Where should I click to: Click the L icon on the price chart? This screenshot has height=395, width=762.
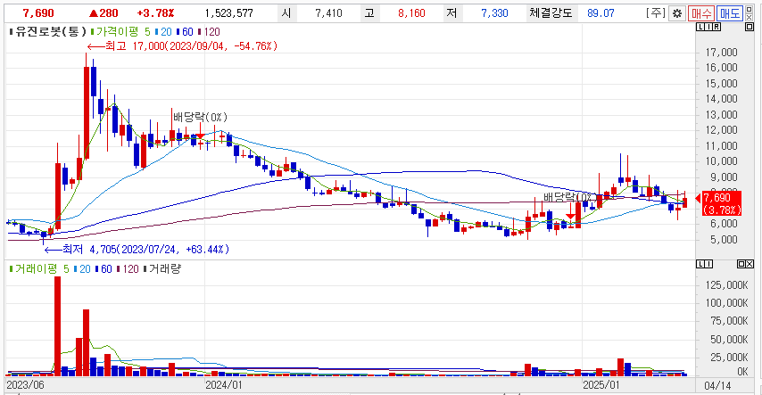click(700, 29)
